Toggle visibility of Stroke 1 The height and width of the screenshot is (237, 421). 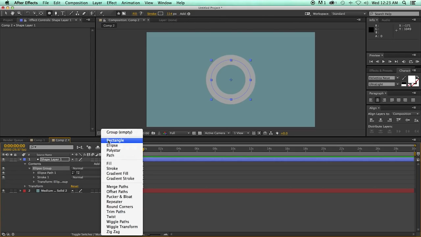coord(4,177)
